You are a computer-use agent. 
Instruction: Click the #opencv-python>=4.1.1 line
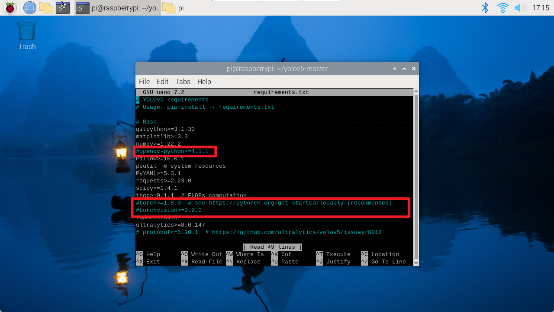[172, 151]
